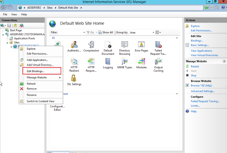
Task: Choose Add Application from context menu
Action: 41,60
